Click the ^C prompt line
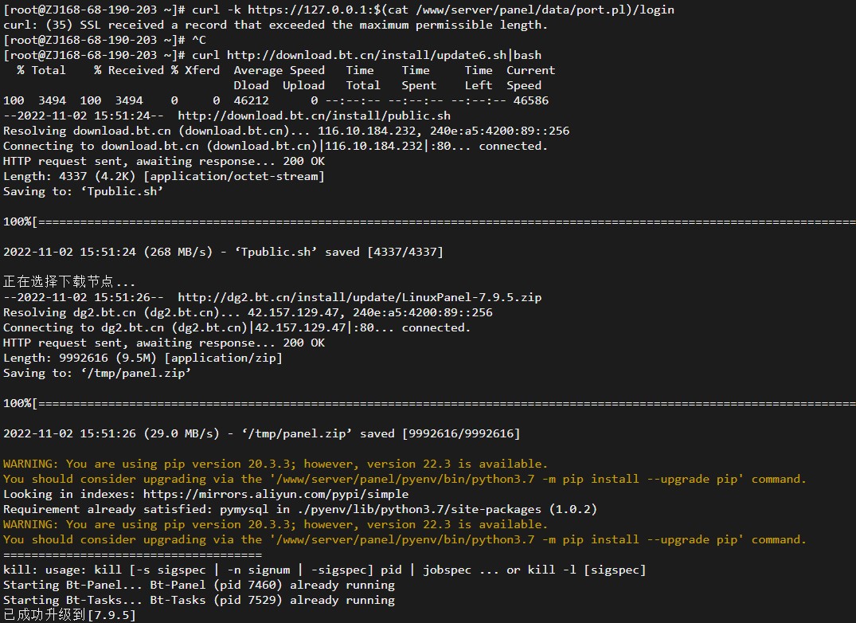Viewport: 856px width, 623px height. pyautogui.click(x=105, y=40)
